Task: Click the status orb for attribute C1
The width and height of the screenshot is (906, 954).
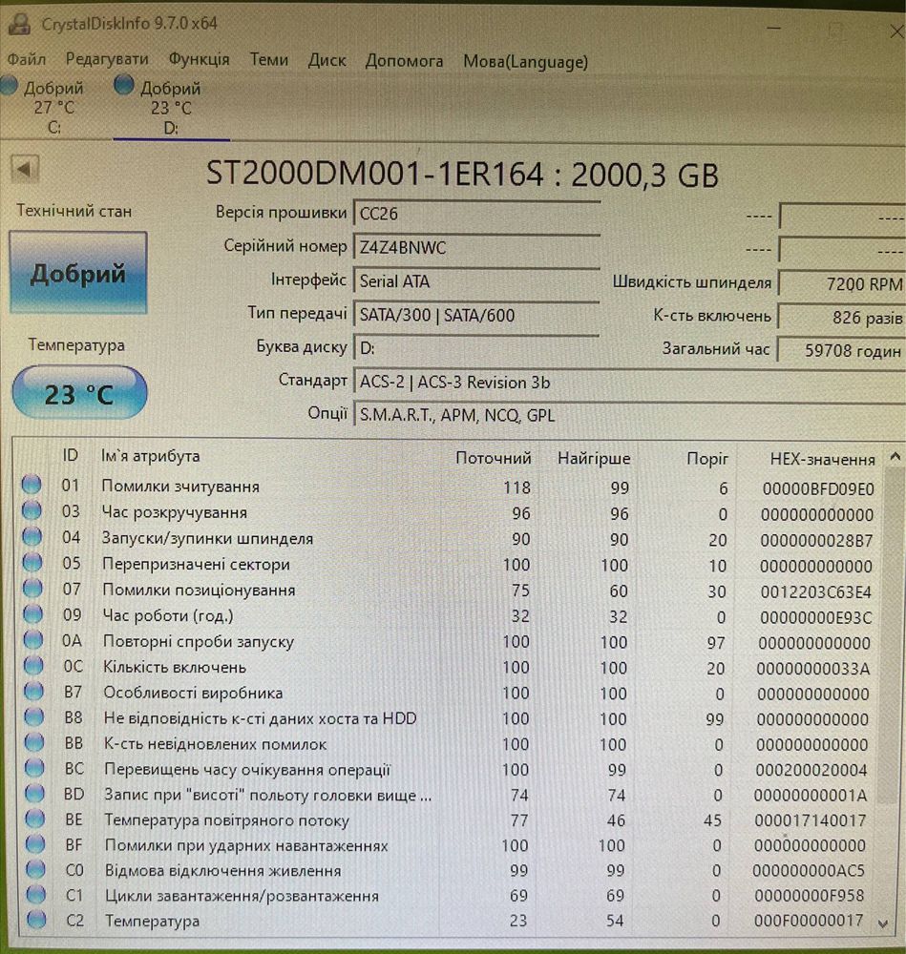Action: (36, 894)
